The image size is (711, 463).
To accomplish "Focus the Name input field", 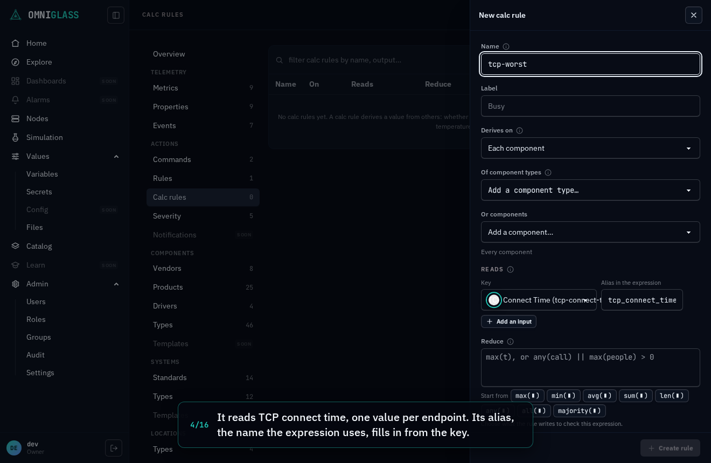I will coord(590,64).
